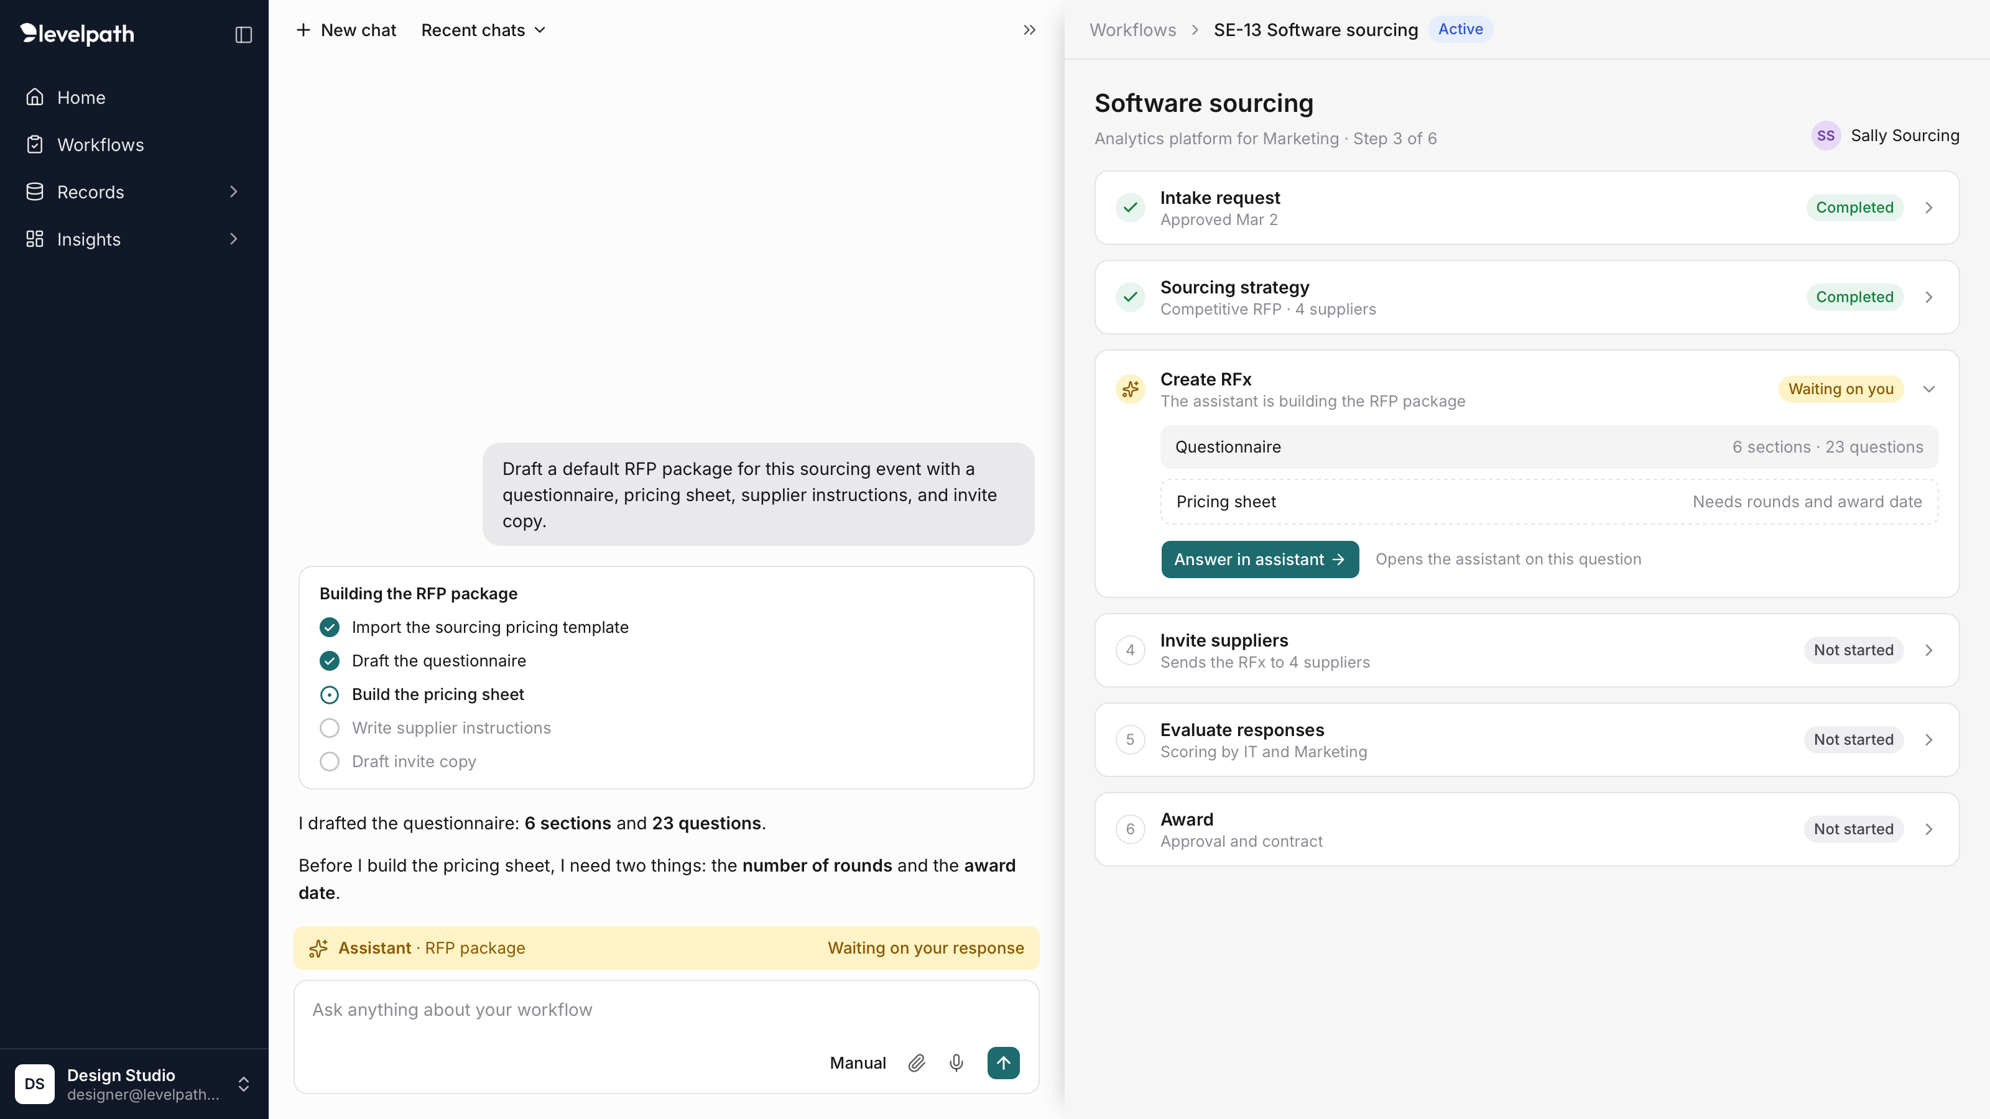Click the Answer in assistant button
The width and height of the screenshot is (1990, 1119).
[x=1260, y=559]
